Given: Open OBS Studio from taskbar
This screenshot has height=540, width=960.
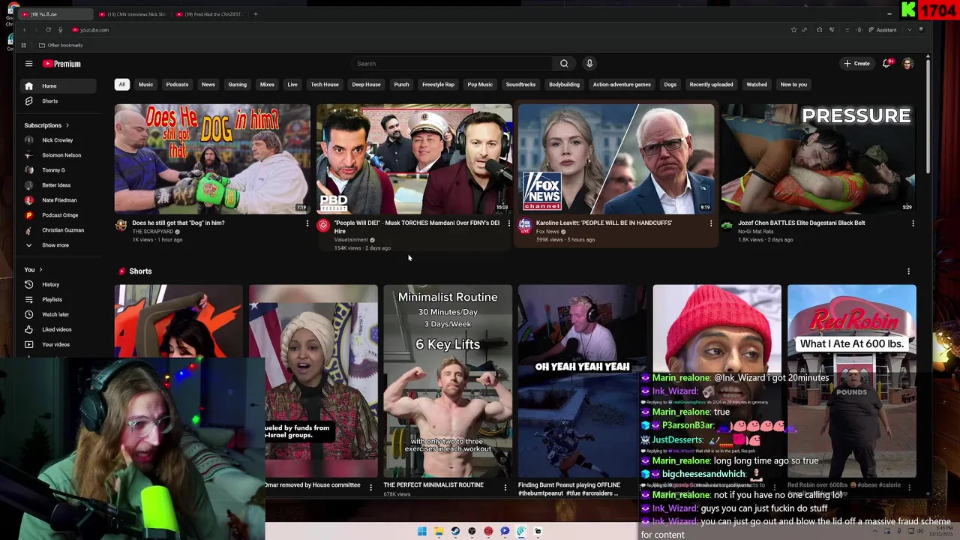Looking at the screenshot, I should pyautogui.click(x=472, y=531).
